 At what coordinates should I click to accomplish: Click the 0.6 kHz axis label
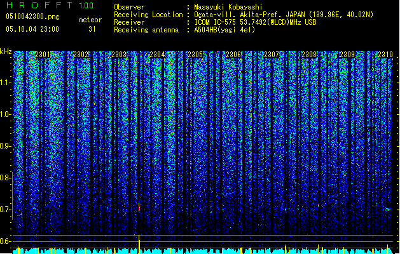5,241
